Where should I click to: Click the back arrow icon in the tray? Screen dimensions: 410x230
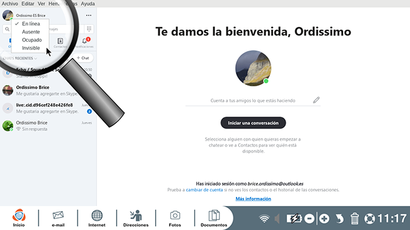(x=339, y=219)
